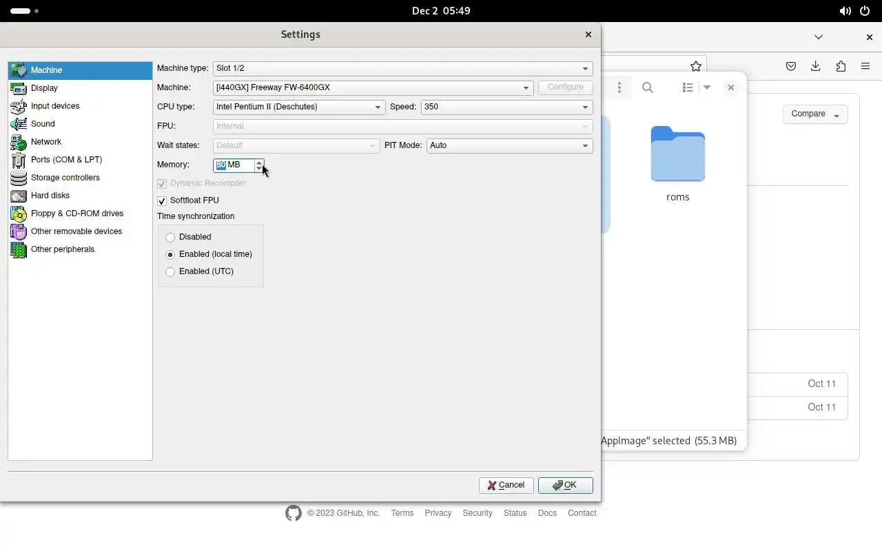Click the Sound speaker icon
Viewport: 882px width, 551px height.
click(19, 124)
